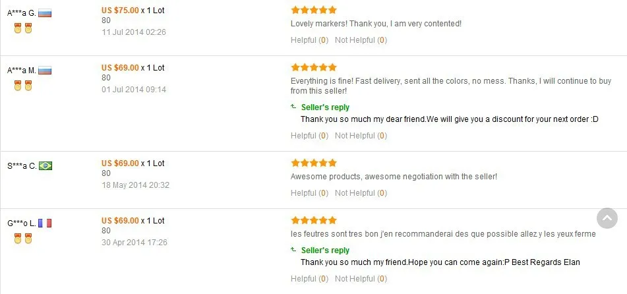627x294 pixels.
Task: Click the French flag next to G***o L.
Action: (45, 223)
